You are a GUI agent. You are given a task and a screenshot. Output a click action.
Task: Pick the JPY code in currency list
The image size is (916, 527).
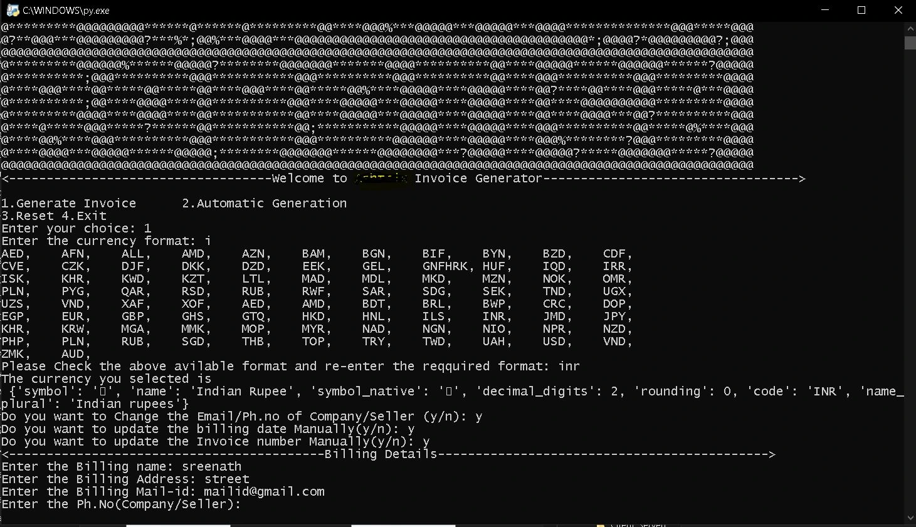(614, 316)
